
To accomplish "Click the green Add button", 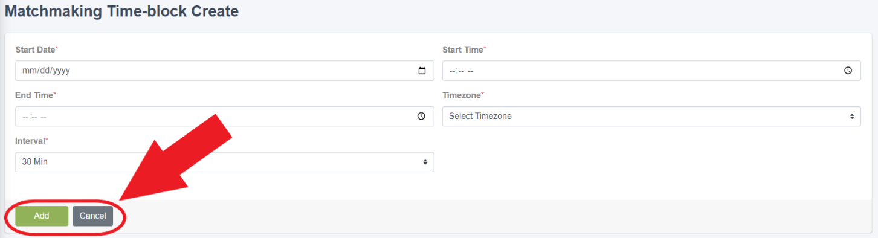I will pos(42,216).
